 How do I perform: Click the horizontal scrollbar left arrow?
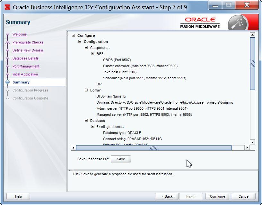click(x=74, y=147)
